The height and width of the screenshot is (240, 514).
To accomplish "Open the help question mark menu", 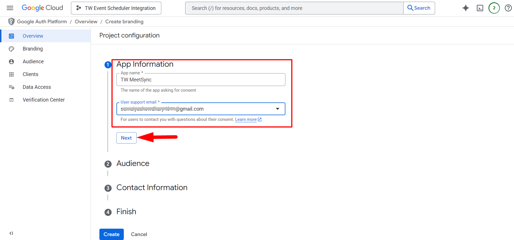I will pyautogui.click(x=508, y=8).
